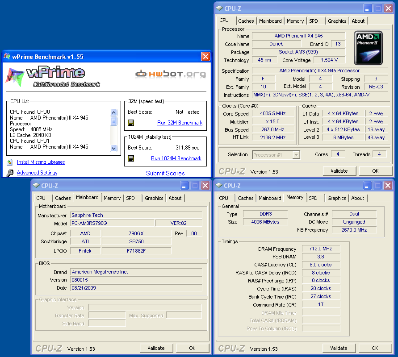Minimize the CPU-Z Mainboard window
The height and width of the screenshot is (357, 398).
pyautogui.click(x=184, y=186)
